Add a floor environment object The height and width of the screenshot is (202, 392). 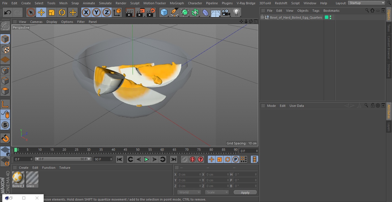click(x=216, y=12)
